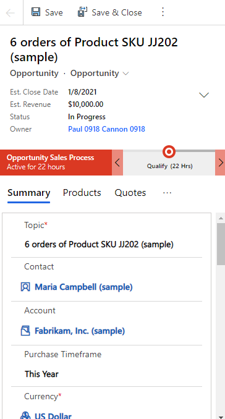Open the US Dollar currency link
The height and width of the screenshot is (419, 225).
point(53,416)
